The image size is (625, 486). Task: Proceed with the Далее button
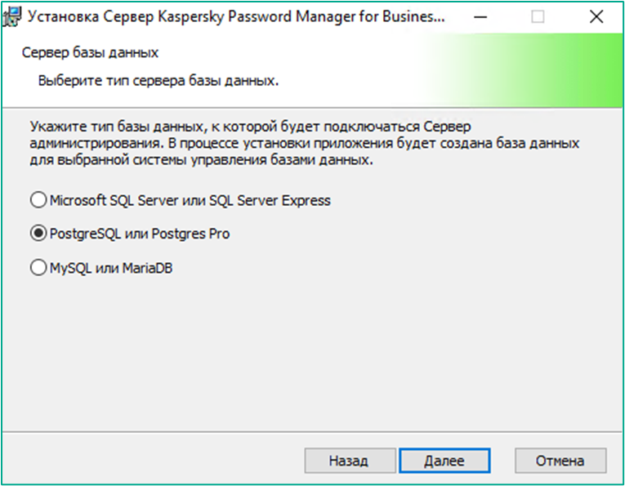[x=444, y=461]
